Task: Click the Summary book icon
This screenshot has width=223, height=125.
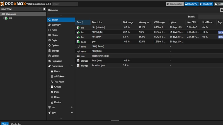Action: 50,25
